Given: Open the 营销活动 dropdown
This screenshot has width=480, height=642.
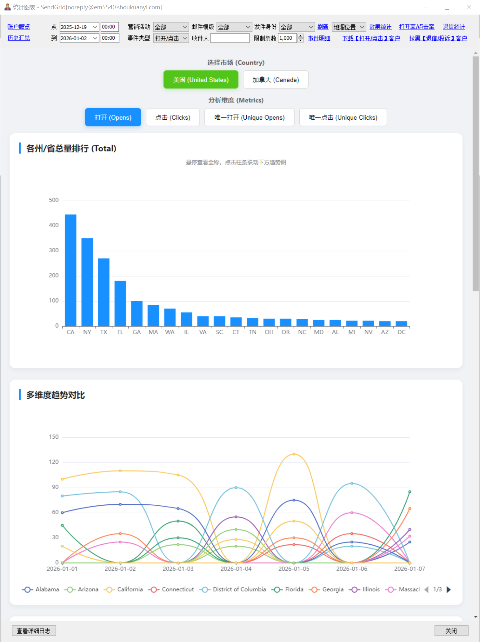Looking at the screenshot, I should pyautogui.click(x=171, y=27).
